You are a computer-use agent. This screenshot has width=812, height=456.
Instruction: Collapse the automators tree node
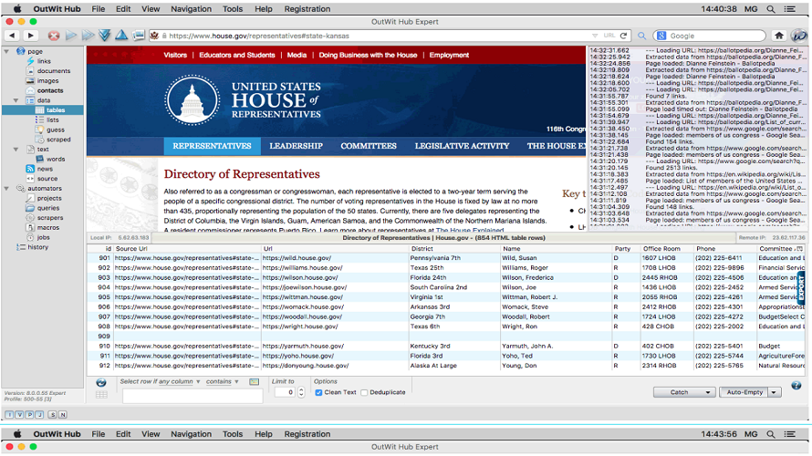point(6,189)
